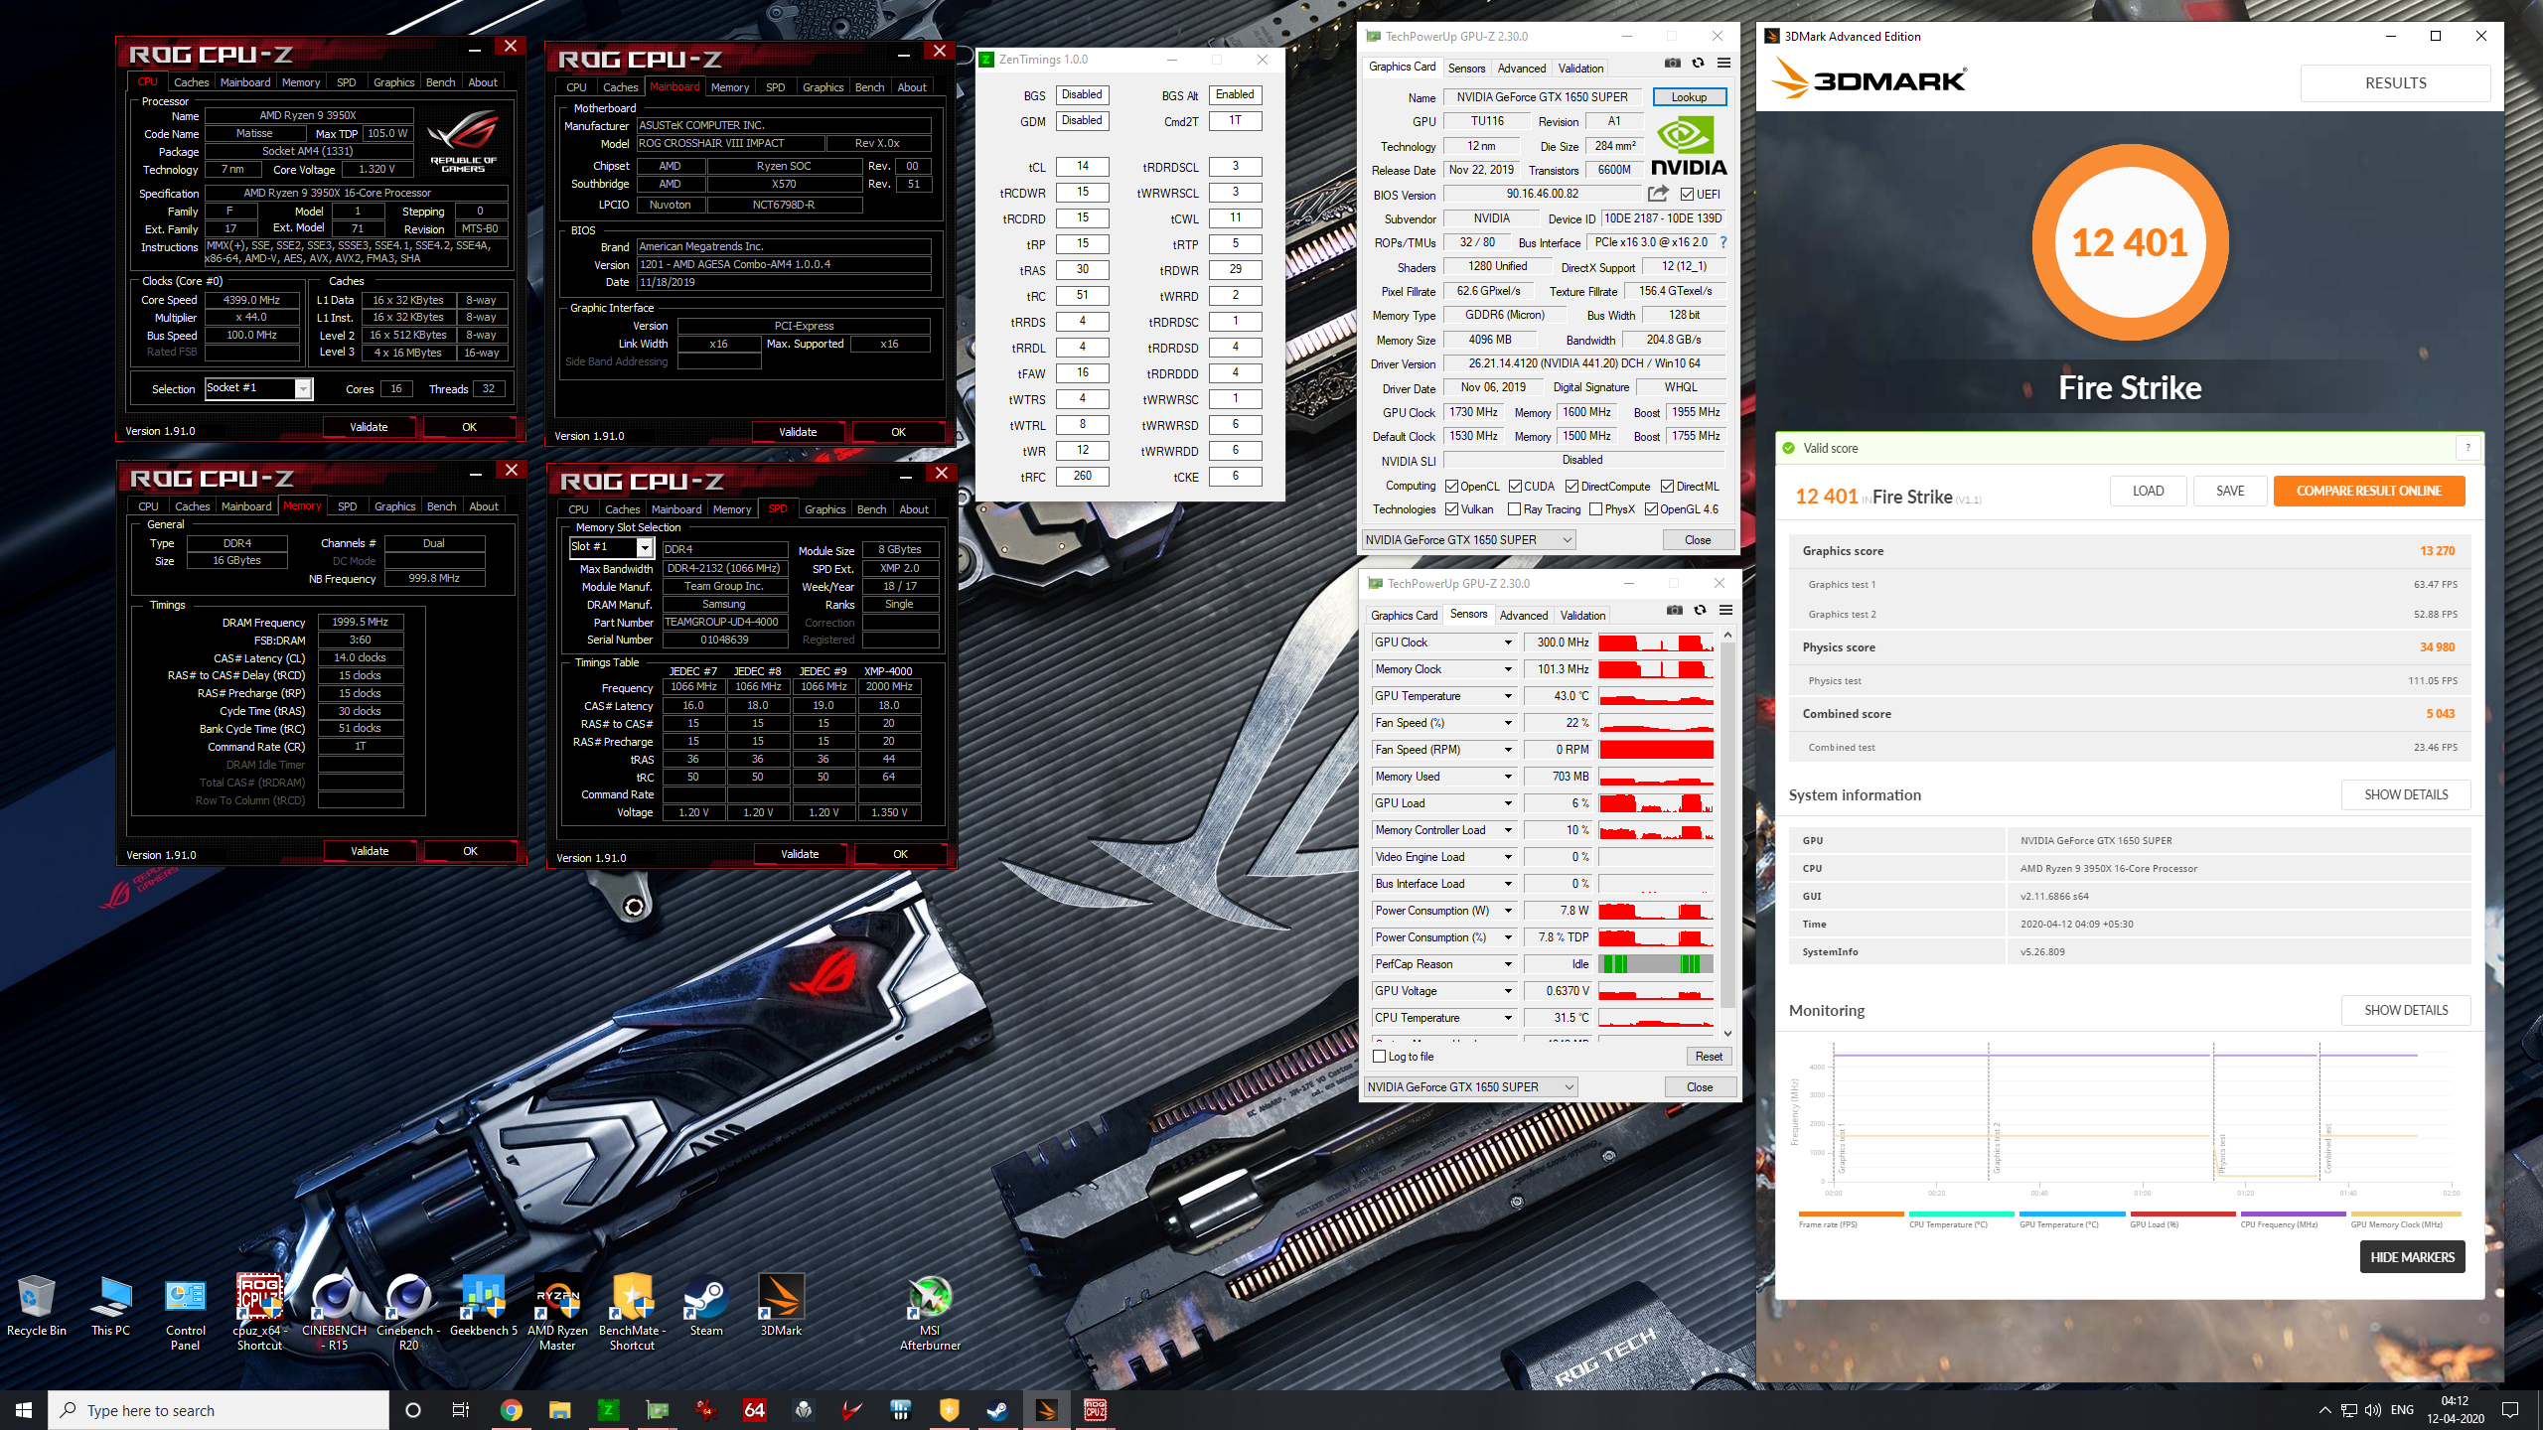Expand GPU Temperature sensor dropdown

pos(1508,697)
